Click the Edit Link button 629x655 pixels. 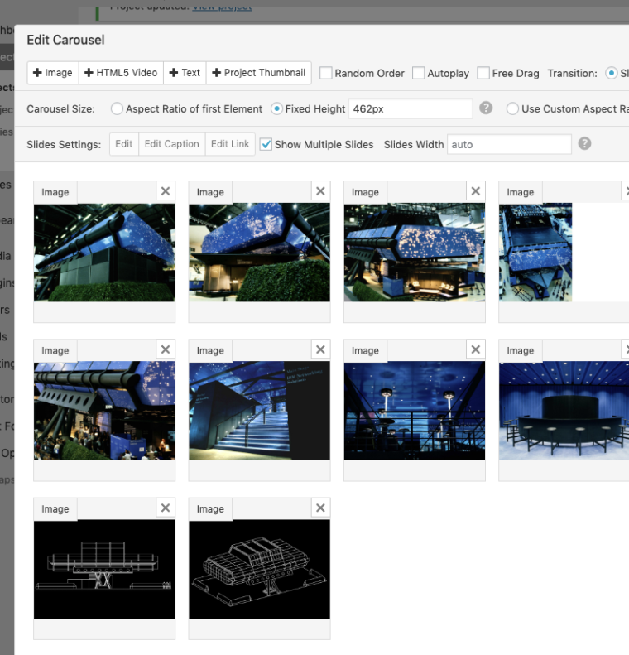pos(230,144)
